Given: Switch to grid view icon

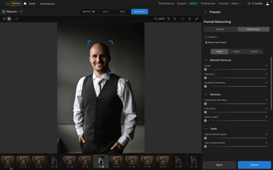Looking at the screenshot, I should coord(4,19).
